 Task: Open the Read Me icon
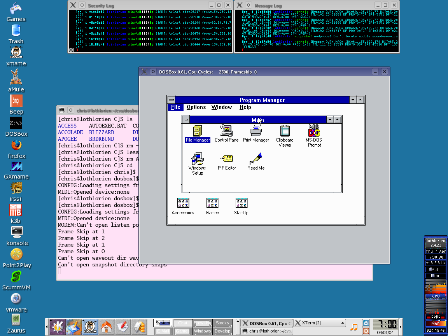tap(256, 162)
